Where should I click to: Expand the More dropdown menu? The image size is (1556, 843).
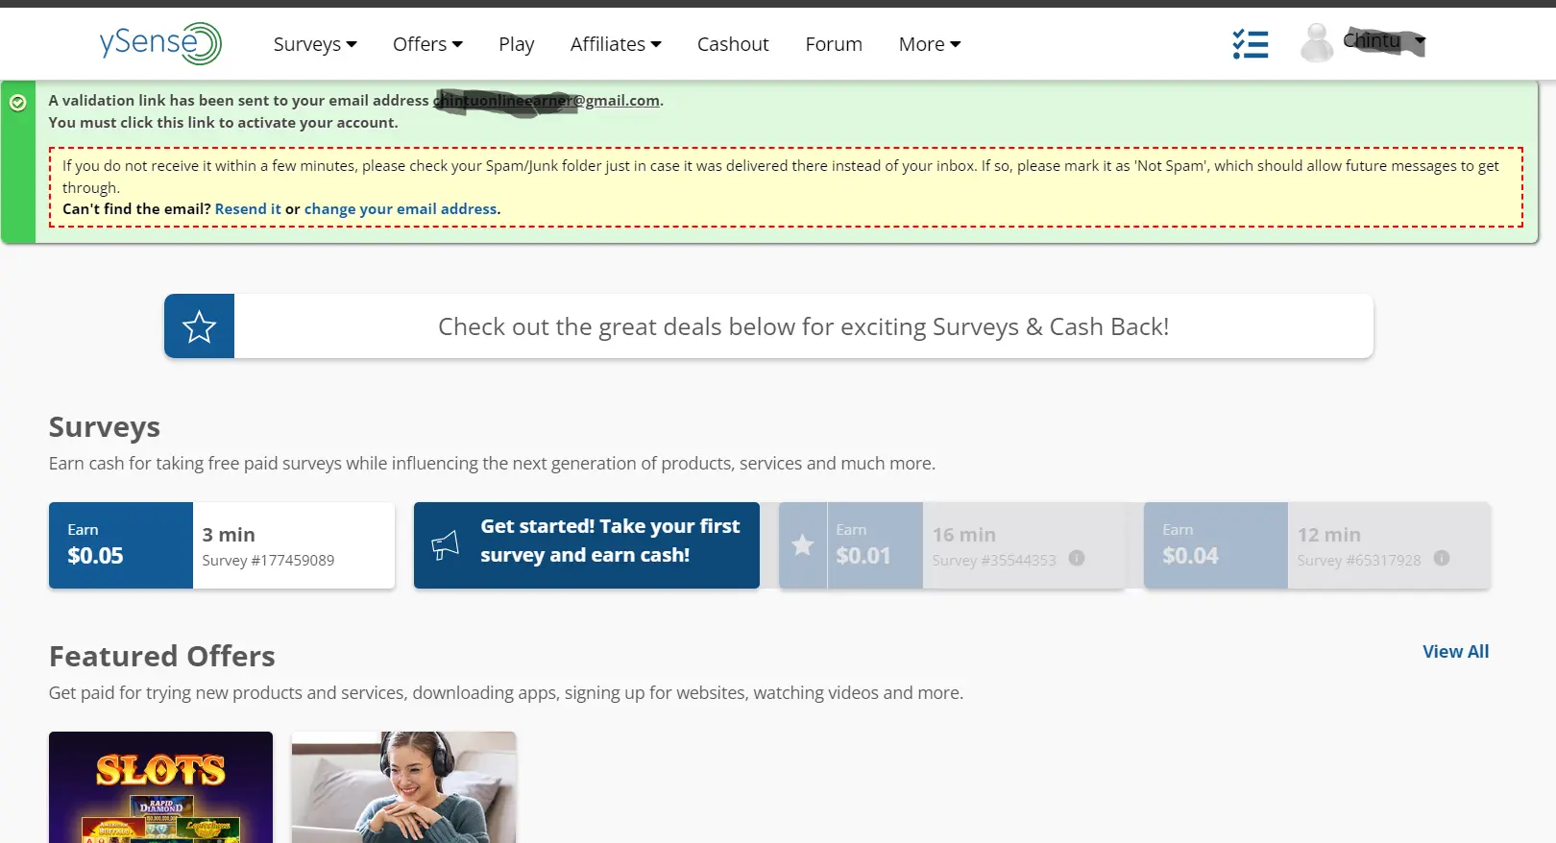[930, 44]
